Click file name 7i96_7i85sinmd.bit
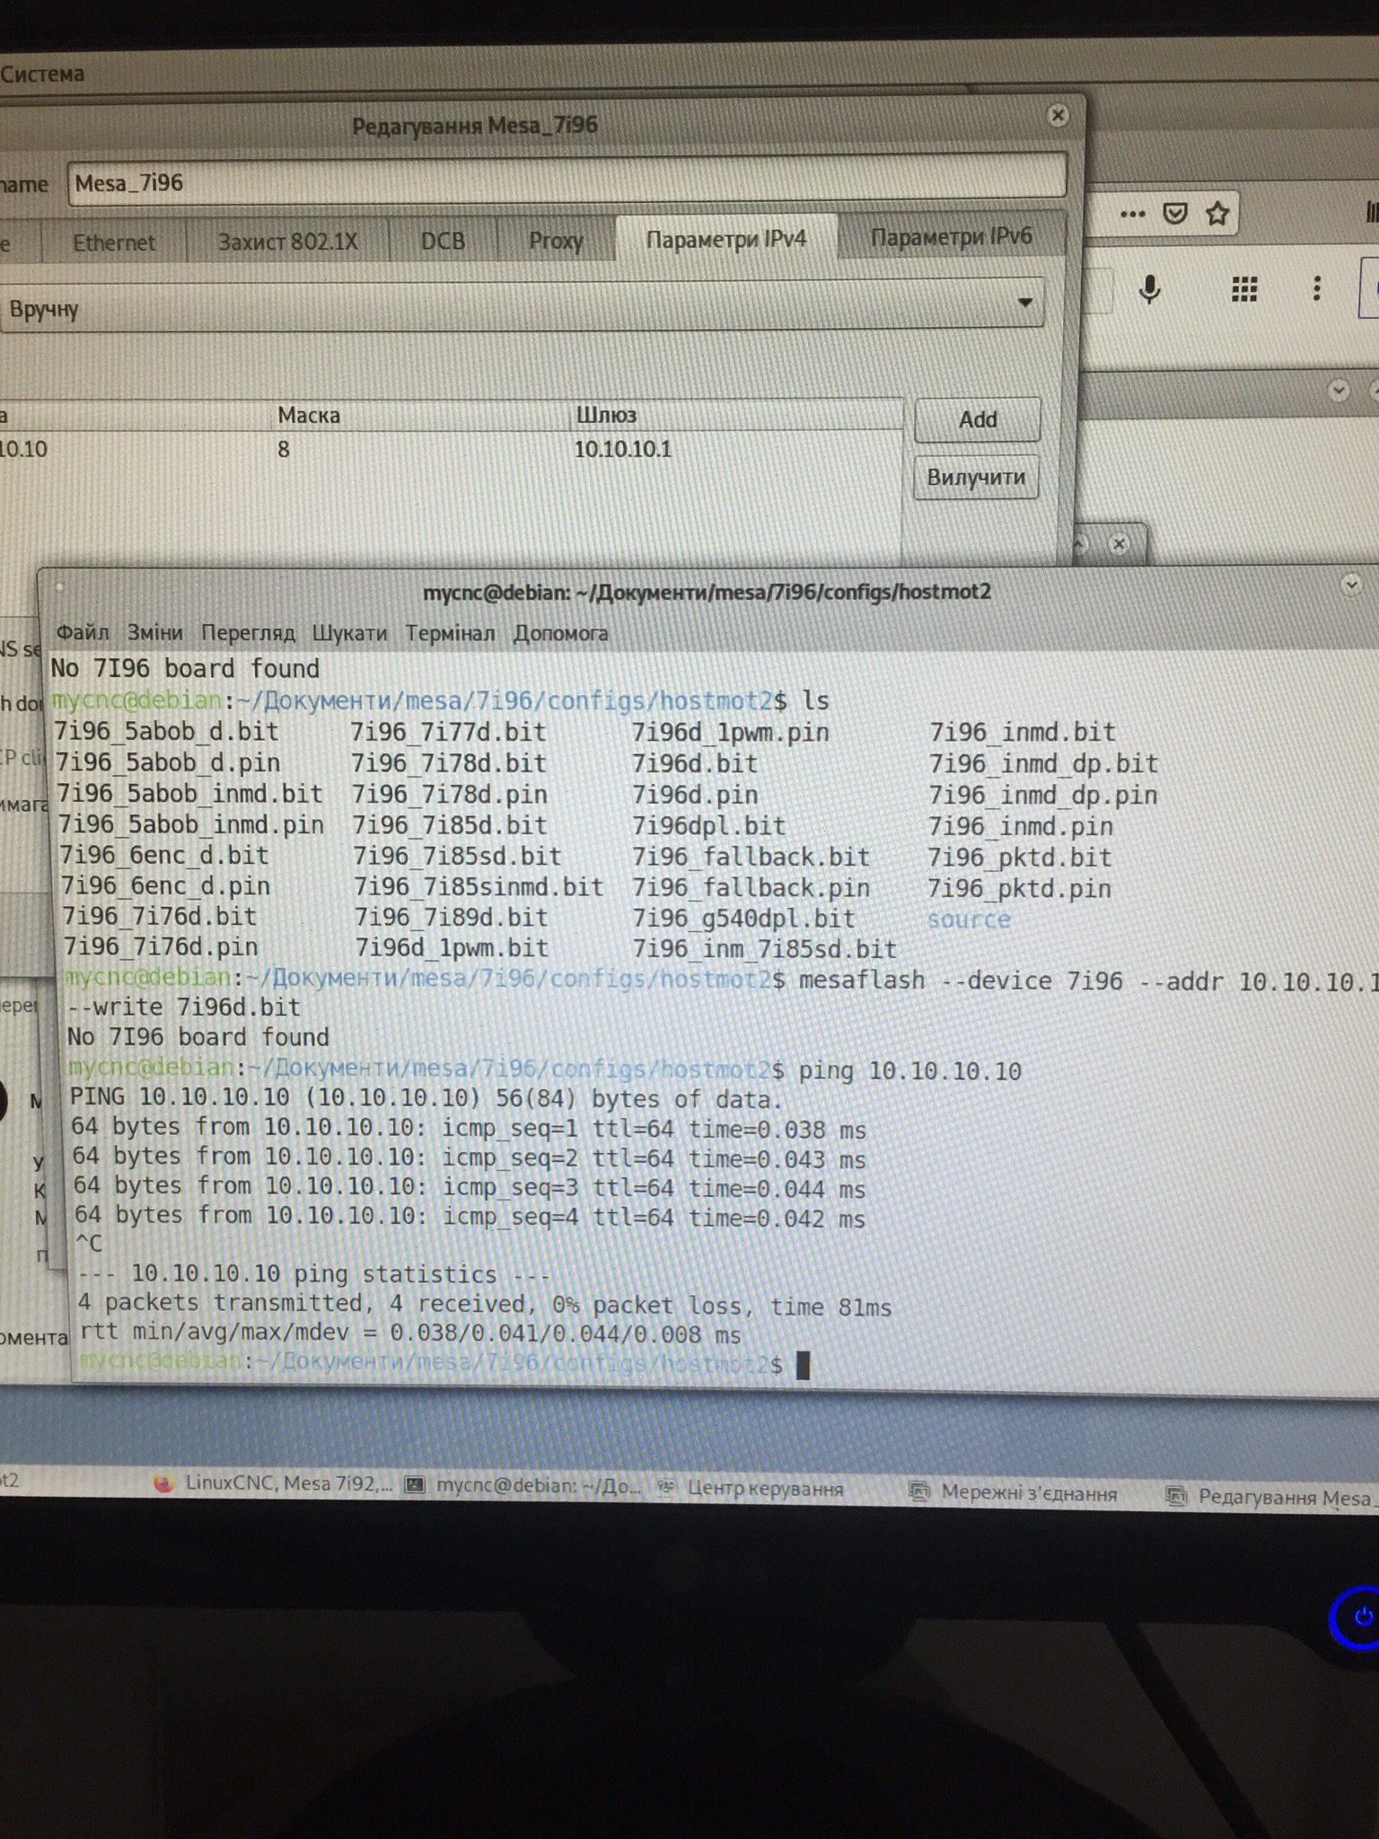This screenshot has width=1379, height=1839. 478,886
